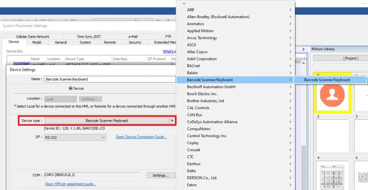Click the Location Settings... button
Image resolution: width=368 pixels, height=190 pixels.
click(90, 99)
